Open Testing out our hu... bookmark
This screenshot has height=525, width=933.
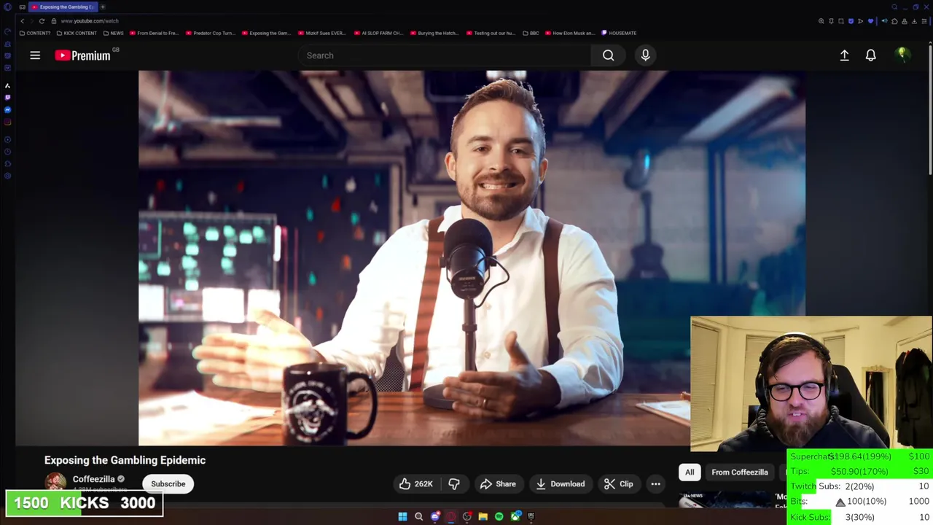pyautogui.click(x=491, y=33)
